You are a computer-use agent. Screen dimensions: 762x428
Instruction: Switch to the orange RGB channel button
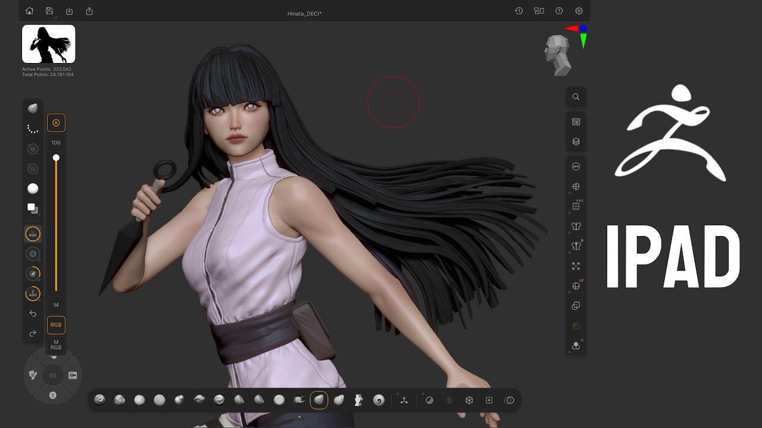[56, 325]
